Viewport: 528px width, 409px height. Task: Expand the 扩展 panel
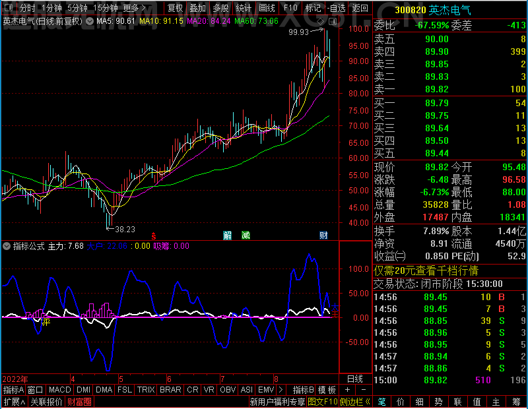pos(14,402)
